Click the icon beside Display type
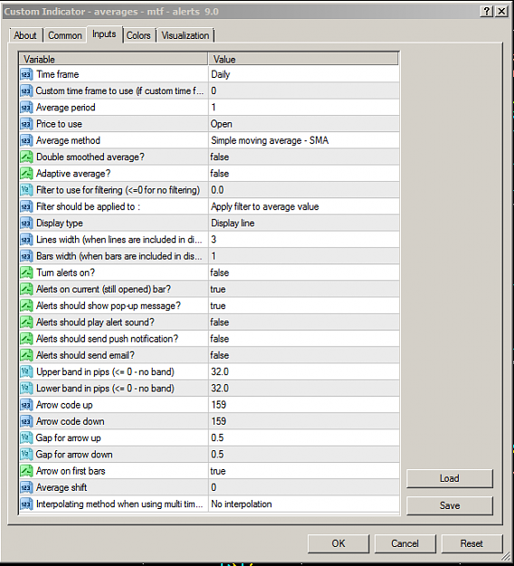The image size is (514, 566). [x=26, y=223]
